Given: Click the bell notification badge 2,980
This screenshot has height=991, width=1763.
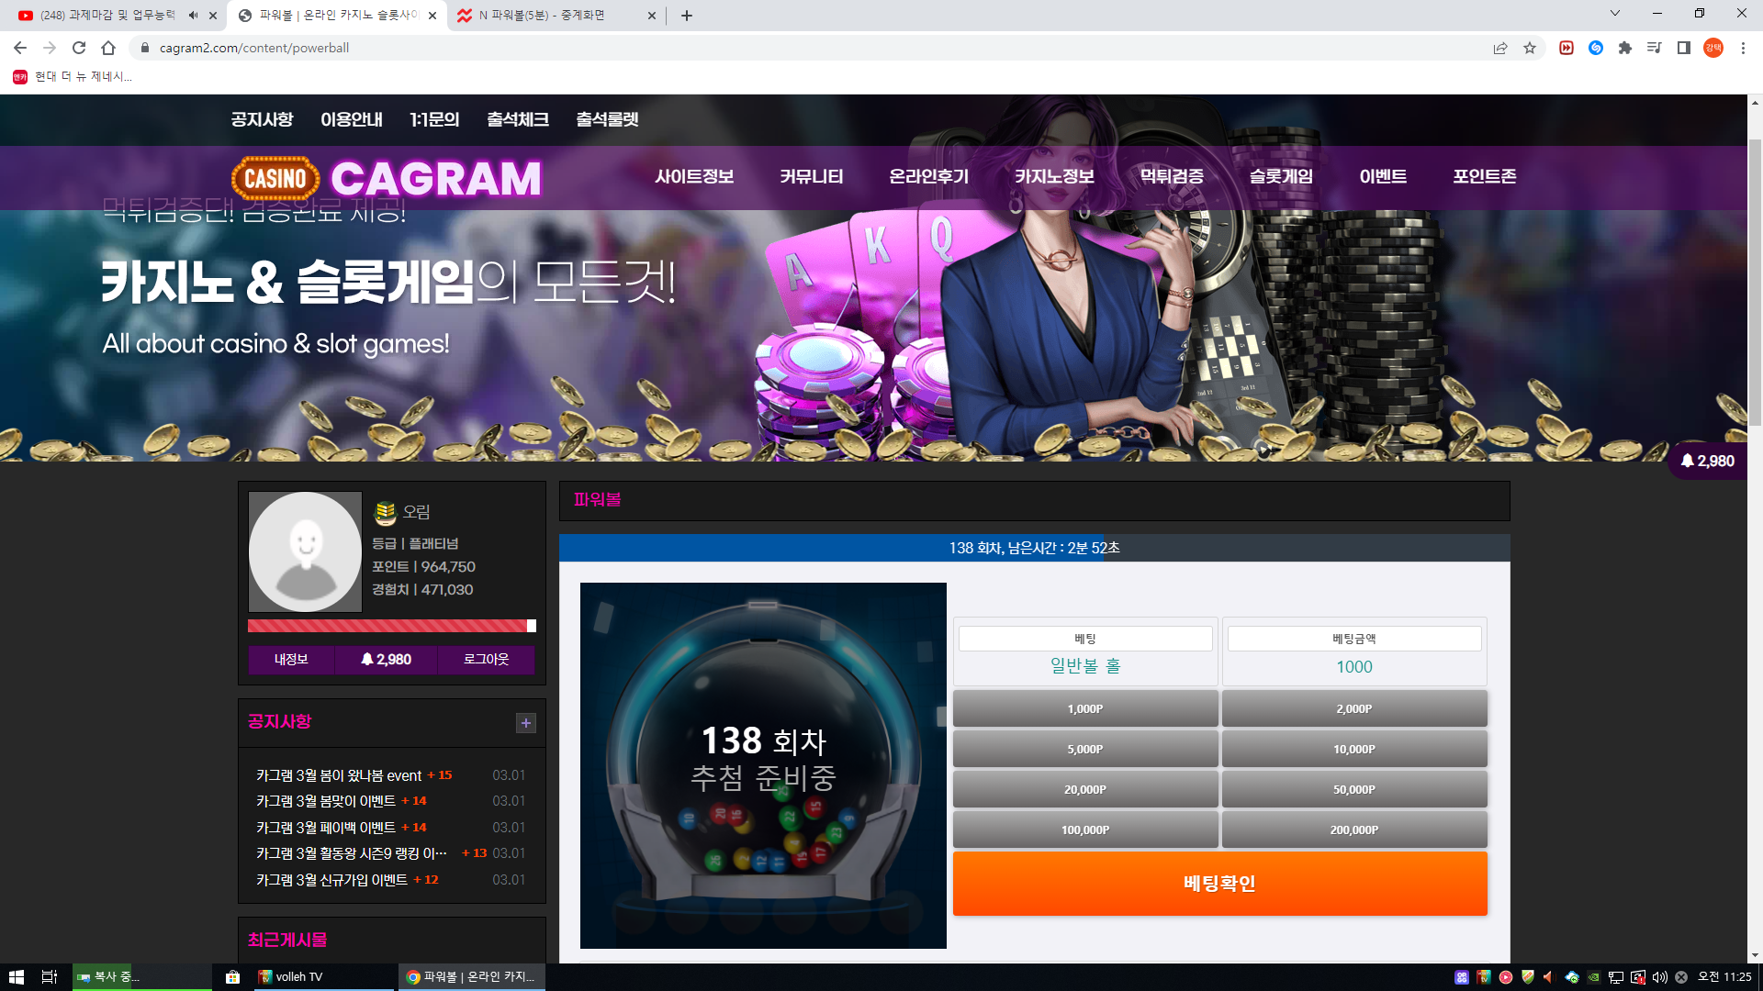Looking at the screenshot, I should click(1708, 461).
